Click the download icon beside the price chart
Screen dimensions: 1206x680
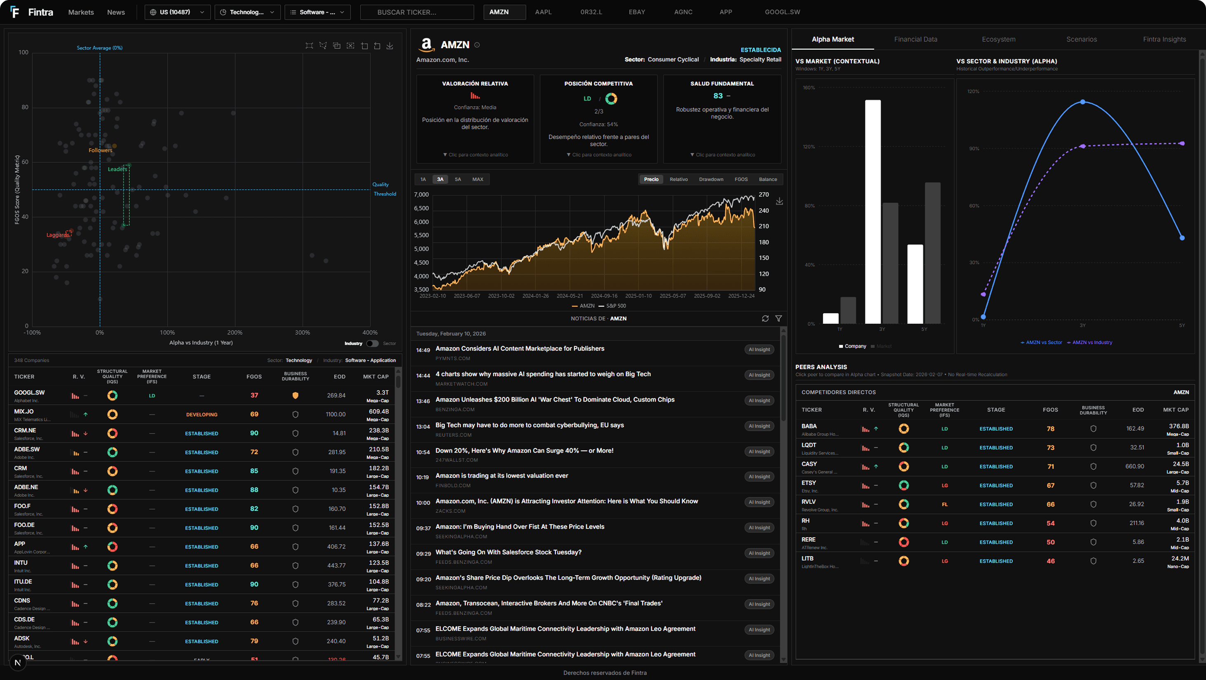(780, 201)
